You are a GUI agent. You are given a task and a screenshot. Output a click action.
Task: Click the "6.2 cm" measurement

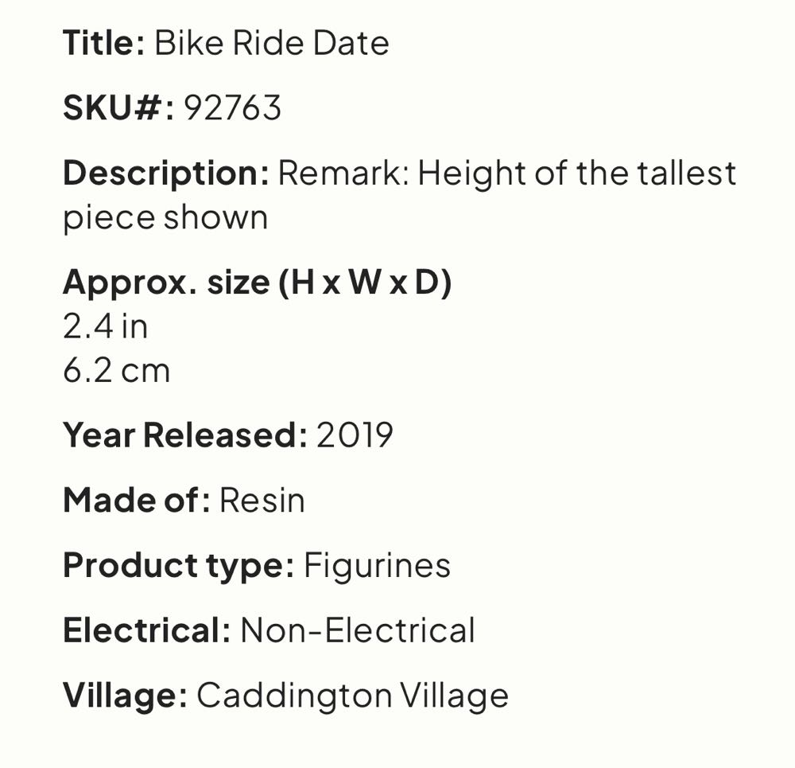pyautogui.click(x=117, y=370)
